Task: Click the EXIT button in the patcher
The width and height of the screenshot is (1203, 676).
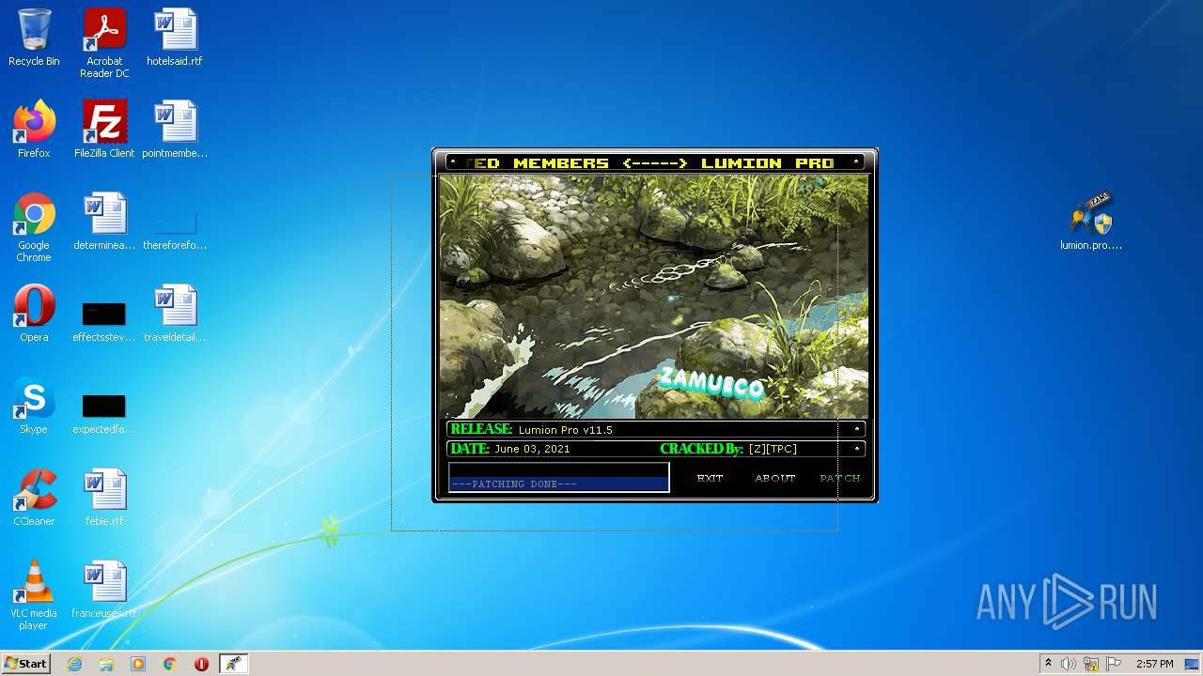Action: pos(710,478)
